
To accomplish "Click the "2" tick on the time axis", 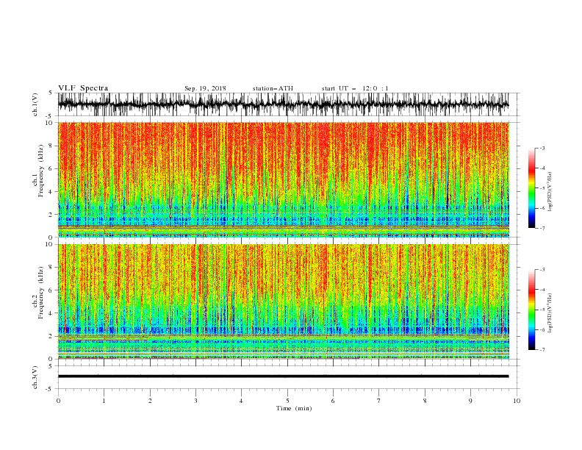I will [150, 401].
